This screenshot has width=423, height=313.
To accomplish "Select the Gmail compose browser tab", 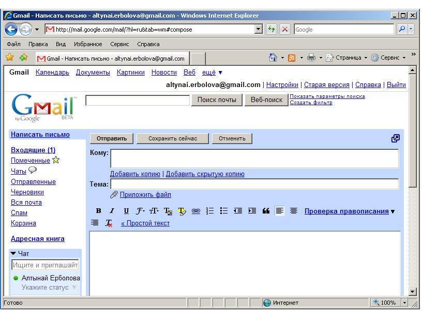I will pyautogui.click(x=112, y=59).
